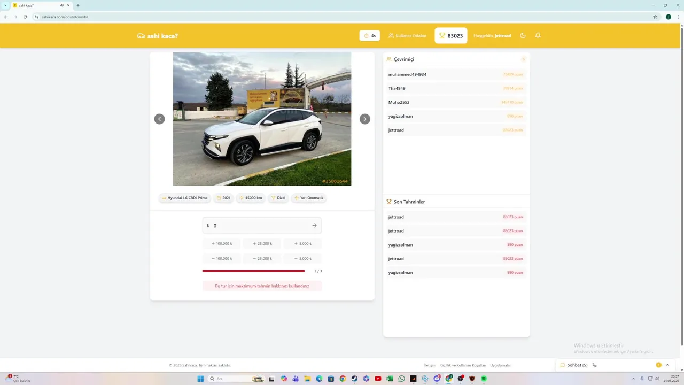Image resolution: width=684 pixels, height=385 pixels.
Task: Add 5.000 ₺ to the guess
Action: pyautogui.click(x=302, y=243)
